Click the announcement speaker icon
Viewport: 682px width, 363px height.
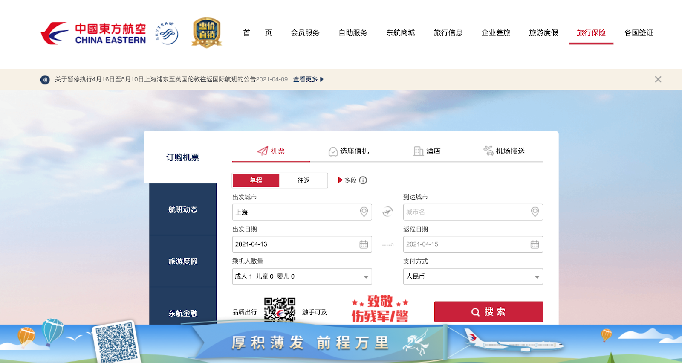coord(45,80)
